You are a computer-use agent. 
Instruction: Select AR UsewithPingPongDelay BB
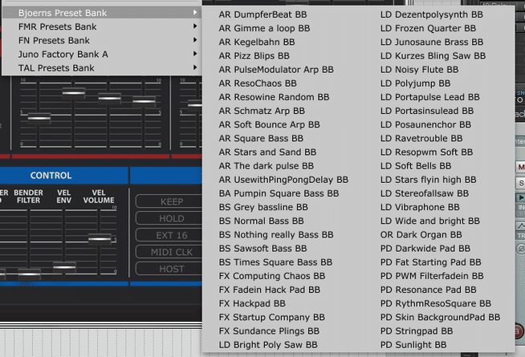[x=283, y=180]
